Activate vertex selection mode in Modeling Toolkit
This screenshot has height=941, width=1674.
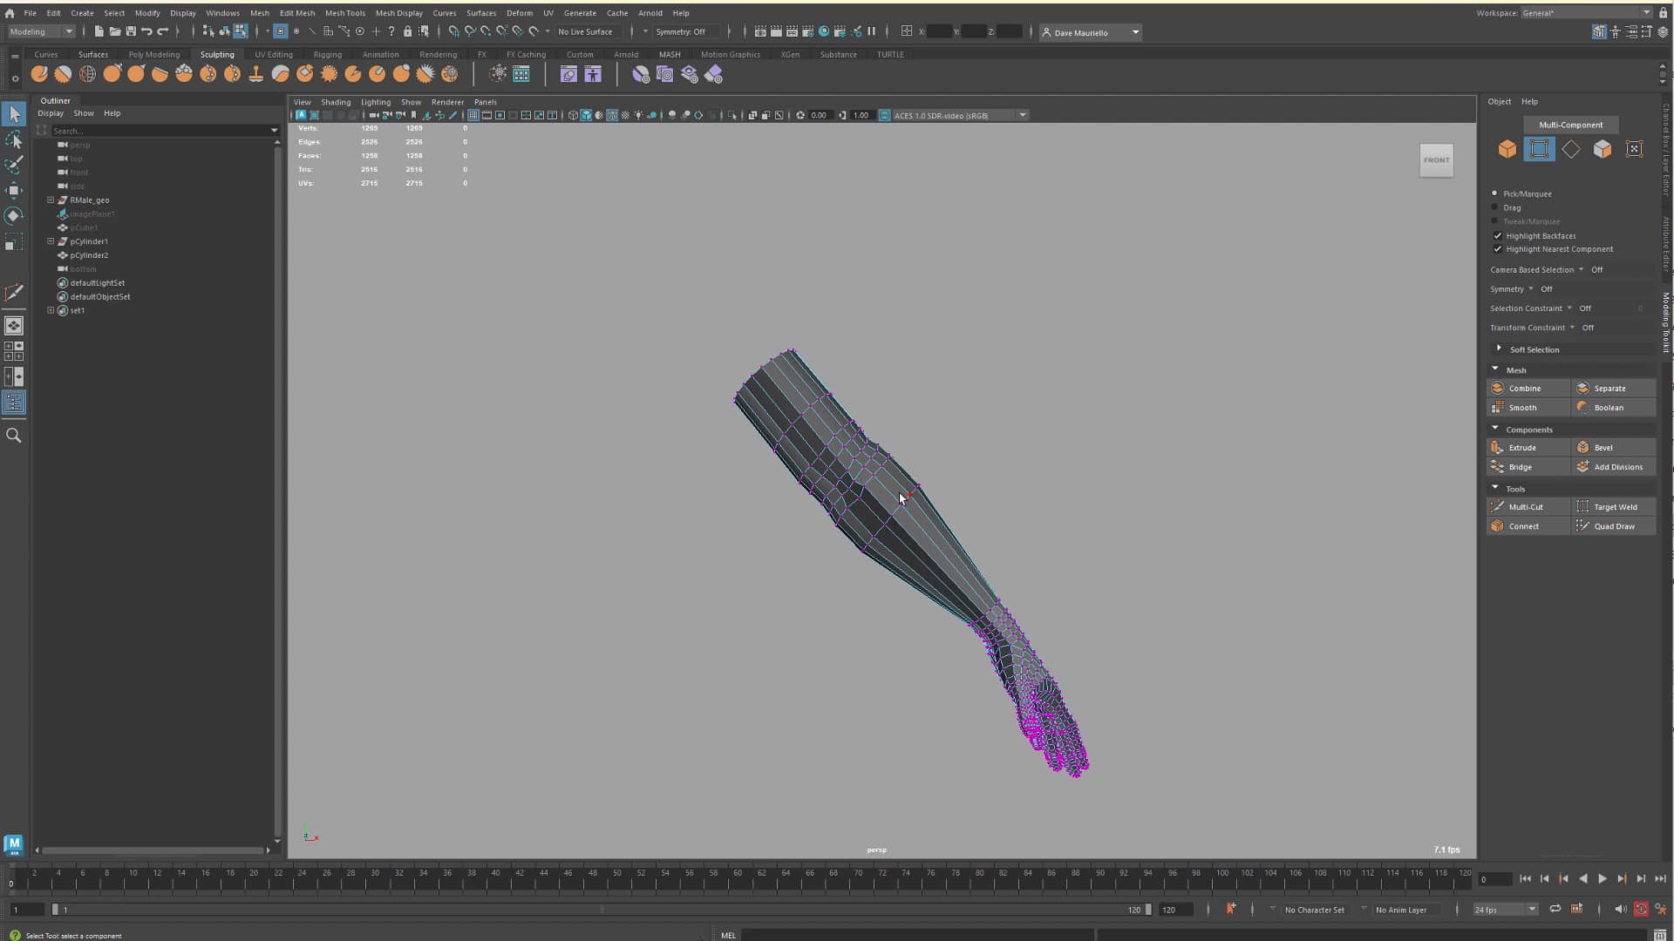(x=1540, y=149)
